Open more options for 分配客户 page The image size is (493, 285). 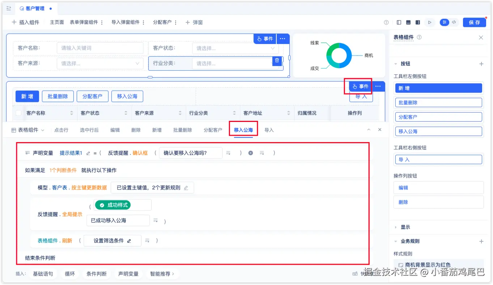176,22
